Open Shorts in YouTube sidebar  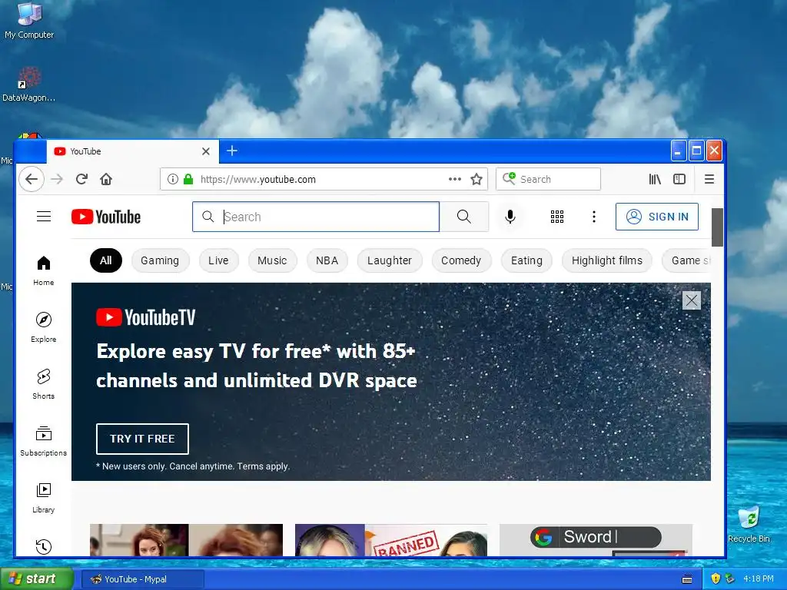44,384
